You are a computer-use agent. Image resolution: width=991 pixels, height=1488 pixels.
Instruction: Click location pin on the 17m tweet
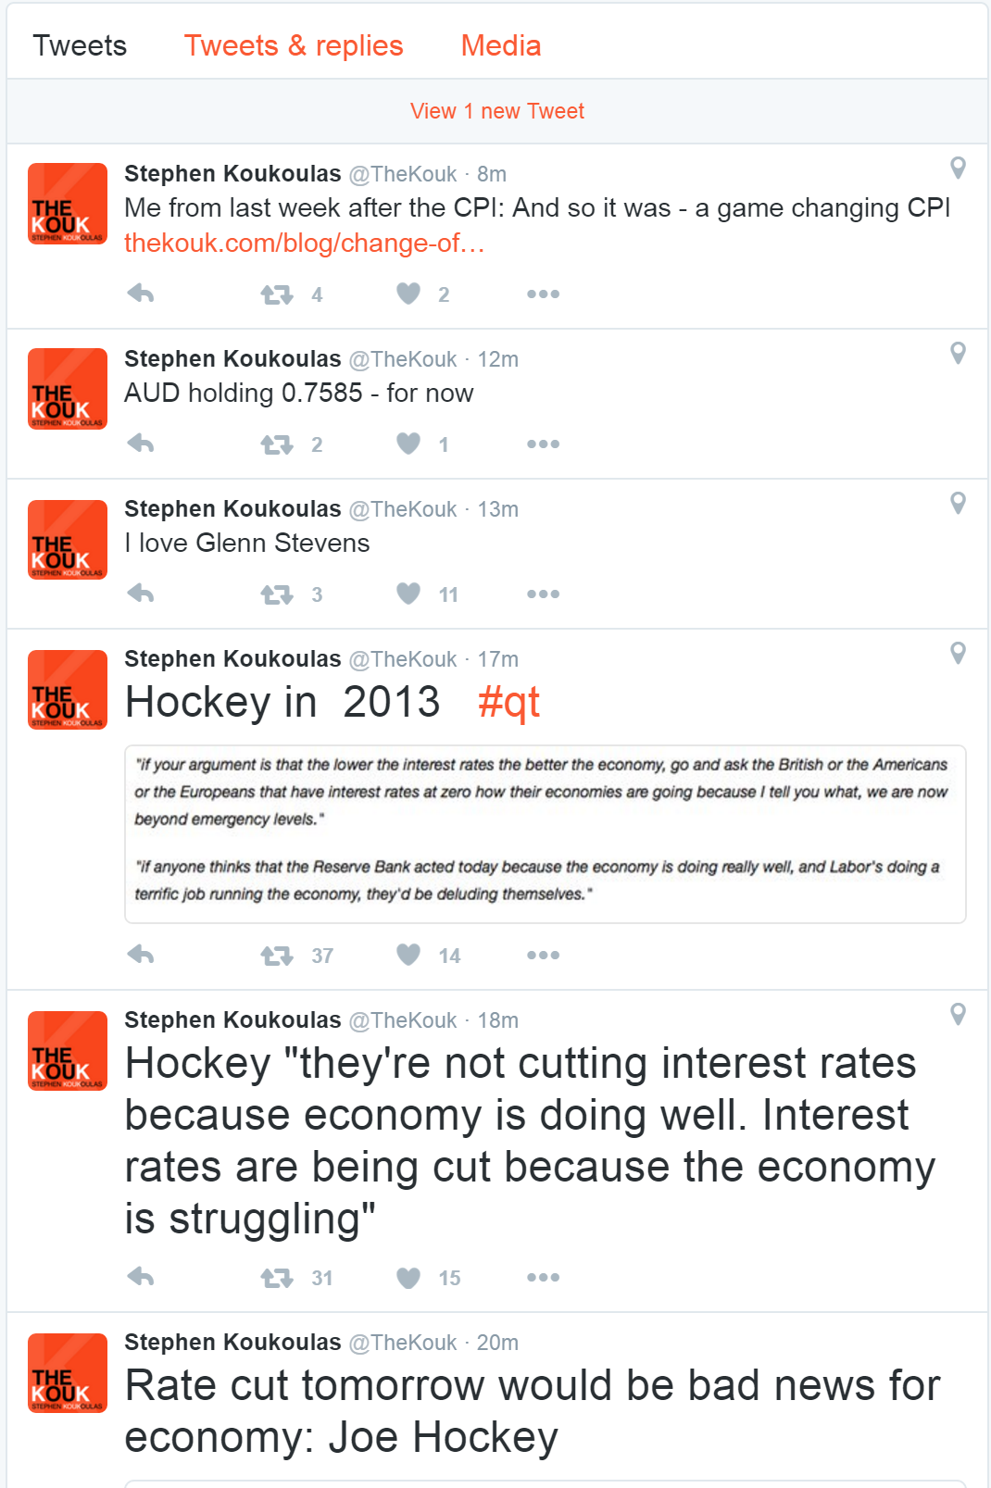(x=958, y=653)
